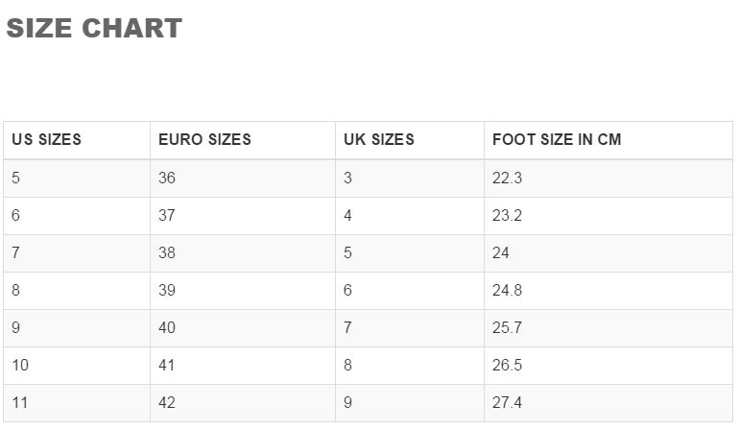Click the US size 11 cell
740x429 pixels.
click(77, 402)
